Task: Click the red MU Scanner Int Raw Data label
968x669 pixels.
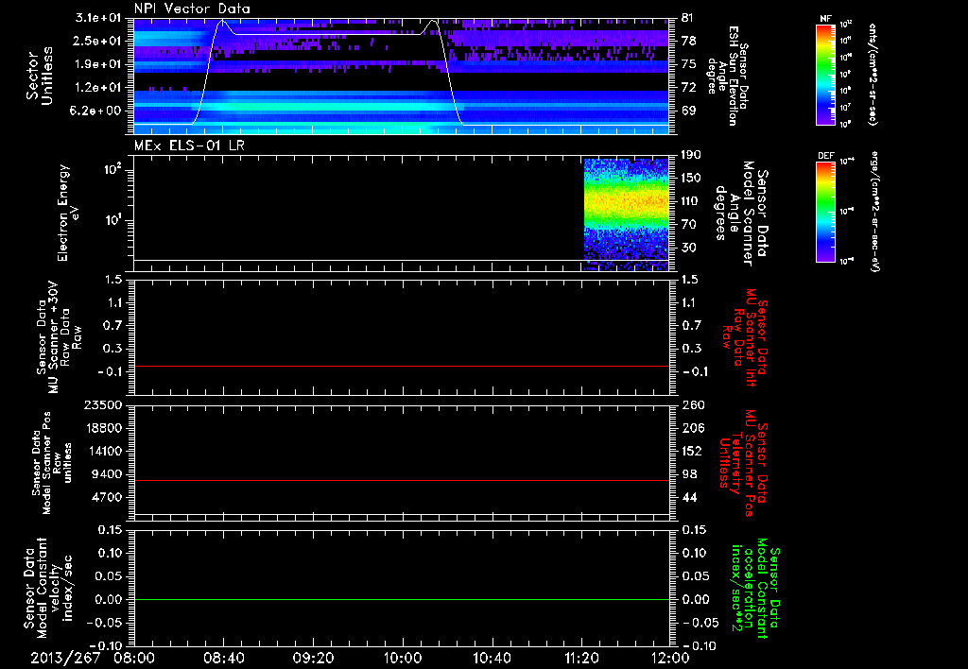Action: [747, 337]
